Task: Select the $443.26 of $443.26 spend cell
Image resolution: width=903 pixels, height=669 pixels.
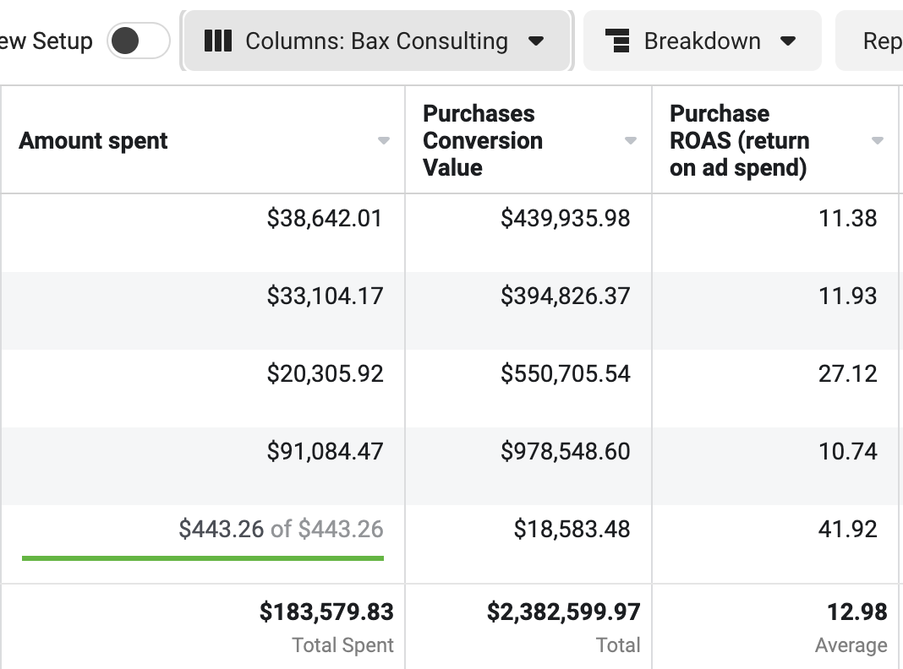Action: tap(281, 530)
